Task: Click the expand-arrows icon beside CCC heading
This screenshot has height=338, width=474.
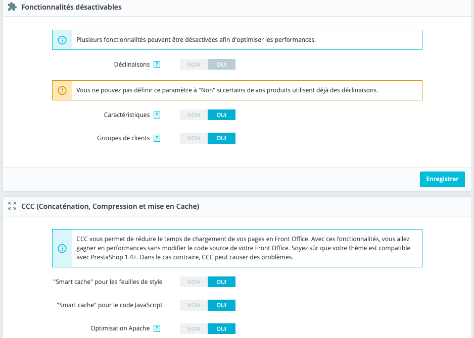Action: click(x=12, y=206)
